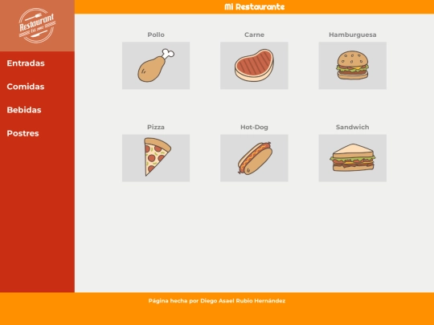Click the Carne label text
The width and height of the screenshot is (434, 325).
(x=254, y=35)
